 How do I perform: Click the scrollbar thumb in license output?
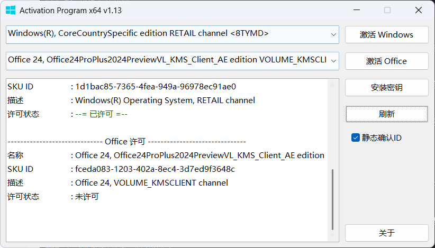tap(333, 199)
